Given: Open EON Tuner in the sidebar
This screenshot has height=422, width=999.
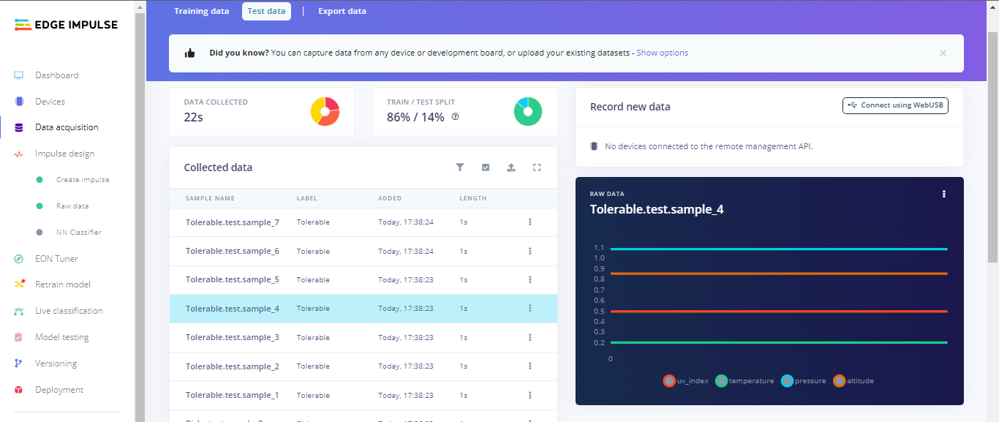Looking at the screenshot, I should [x=56, y=259].
